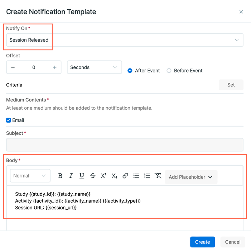Click the Cancel button

233,242
